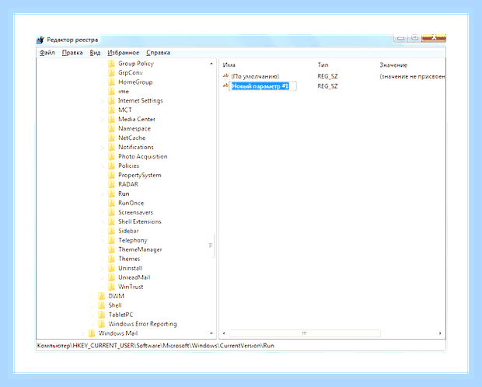
Task: Expand the Windows Mail tree node
Action: (x=82, y=333)
